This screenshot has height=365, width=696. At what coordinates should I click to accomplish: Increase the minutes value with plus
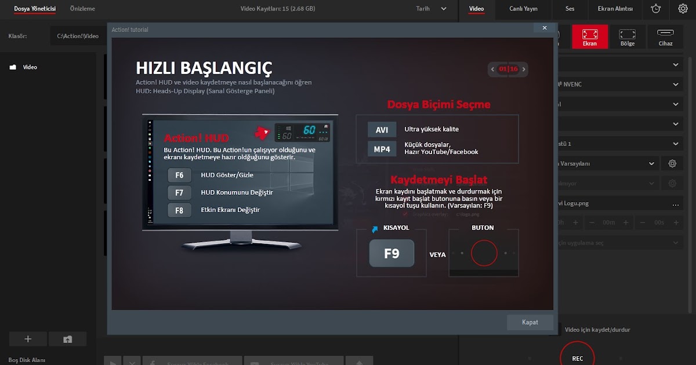[x=626, y=222]
